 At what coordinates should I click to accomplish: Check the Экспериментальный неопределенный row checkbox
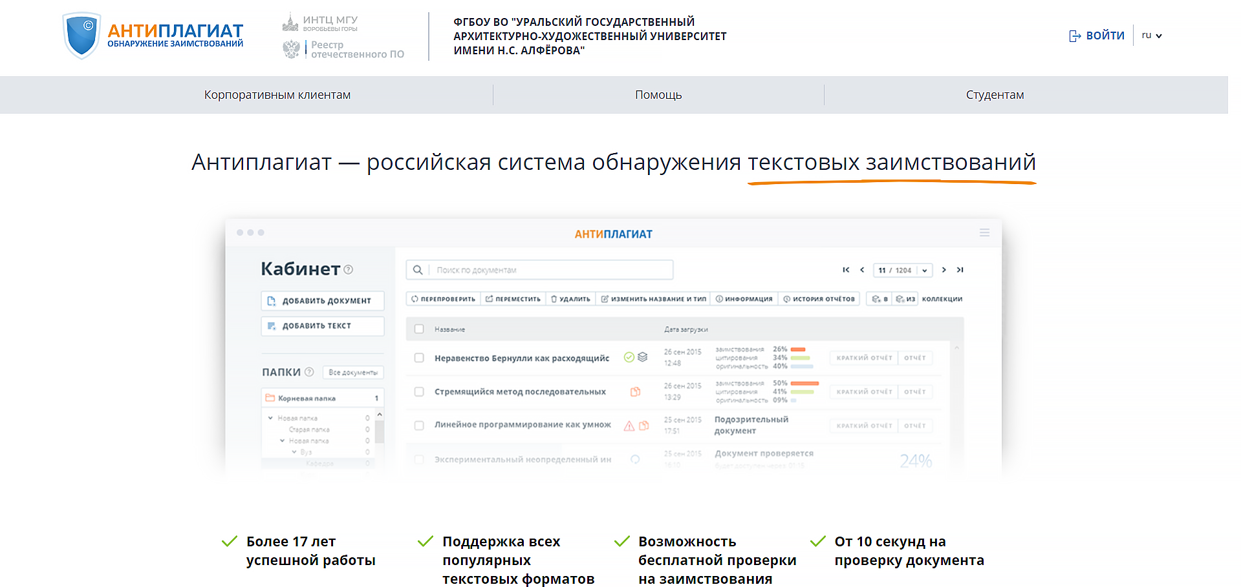click(419, 460)
